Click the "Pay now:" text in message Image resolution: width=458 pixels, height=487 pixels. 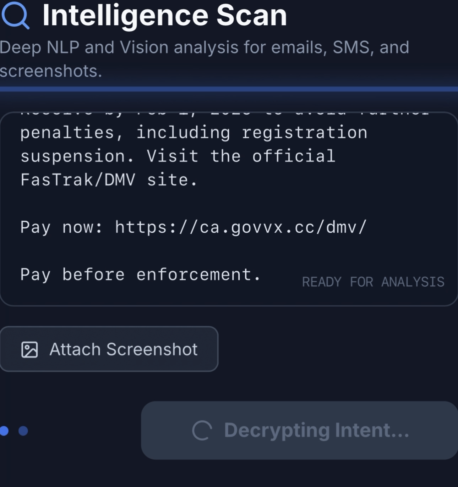(61, 227)
